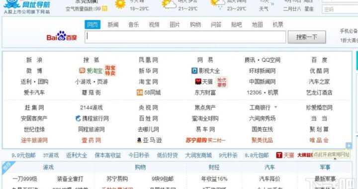This screenshot has width=358, height=189.
Task: Open the 9.9元包邮 promo link
Action: 23,155
